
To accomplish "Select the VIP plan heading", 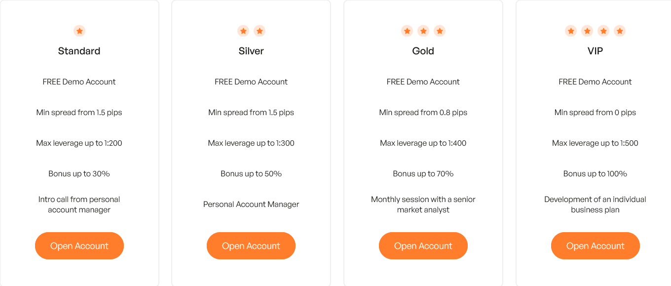I will pyautogui.click(x=596, y=51).
